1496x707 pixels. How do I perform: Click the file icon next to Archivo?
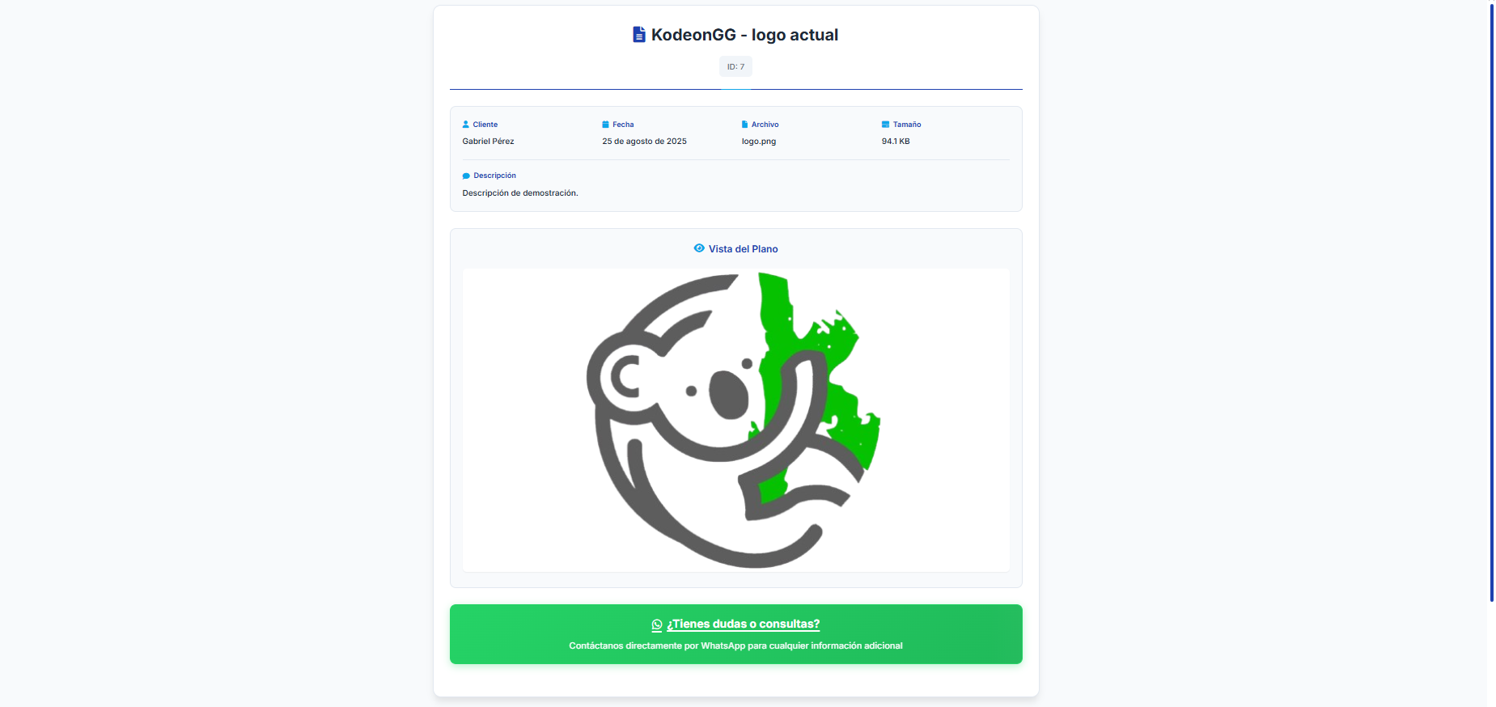click(x=745, y=125)
